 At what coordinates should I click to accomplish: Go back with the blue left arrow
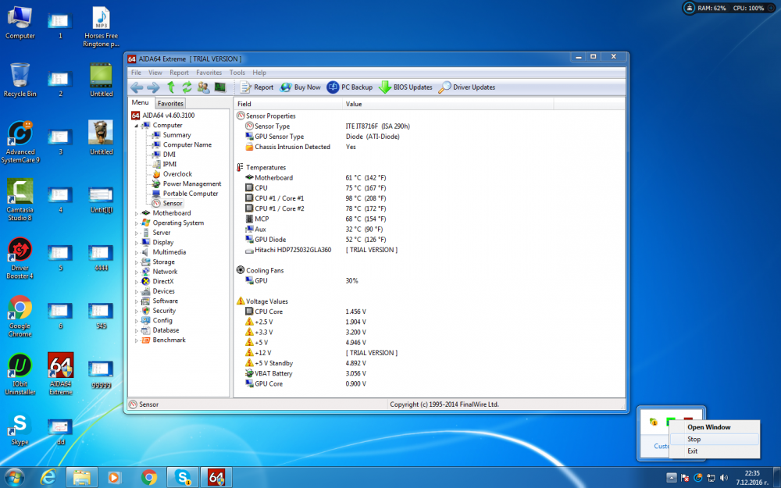coord(137,87)
